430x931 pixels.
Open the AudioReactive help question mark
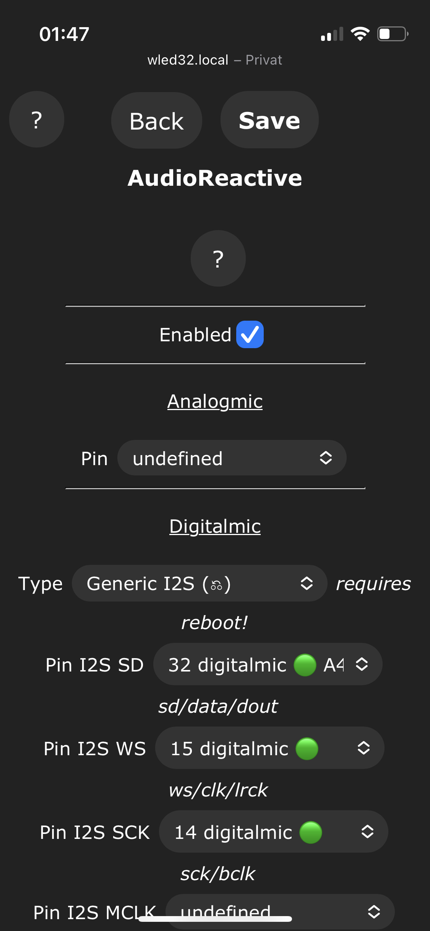tap(218, 258)
